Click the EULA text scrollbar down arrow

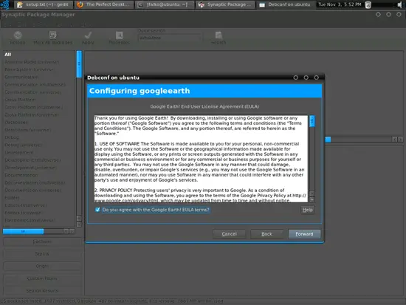[x=312, y=199]
